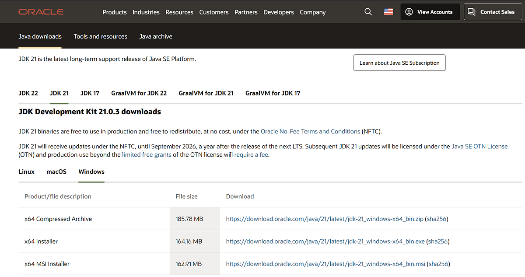Switch to Tools and resources tab

[101, 36]
